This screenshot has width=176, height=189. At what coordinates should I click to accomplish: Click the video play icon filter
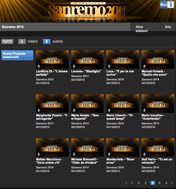point(22,41)
